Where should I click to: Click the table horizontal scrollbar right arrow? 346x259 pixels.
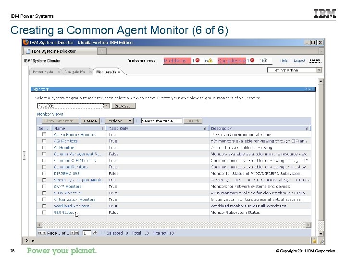click(308, 225)
